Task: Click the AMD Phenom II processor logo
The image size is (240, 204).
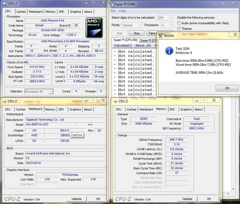Action: coord(94,28)
